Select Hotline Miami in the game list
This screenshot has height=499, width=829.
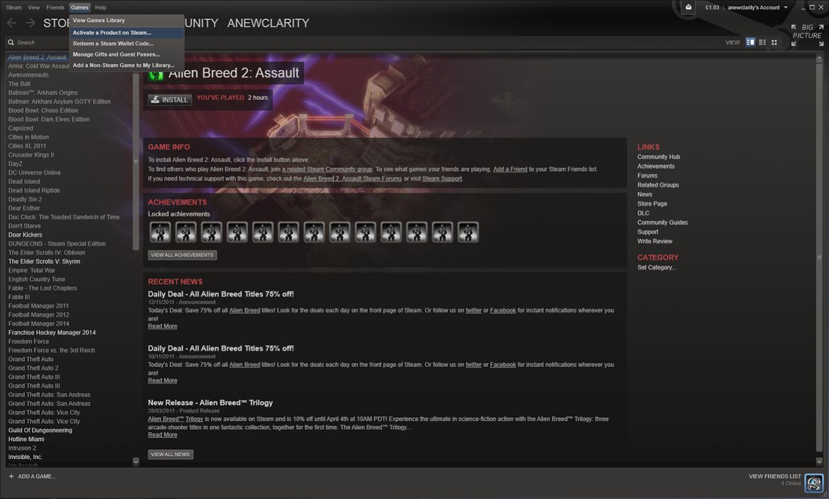click(26, 440)
